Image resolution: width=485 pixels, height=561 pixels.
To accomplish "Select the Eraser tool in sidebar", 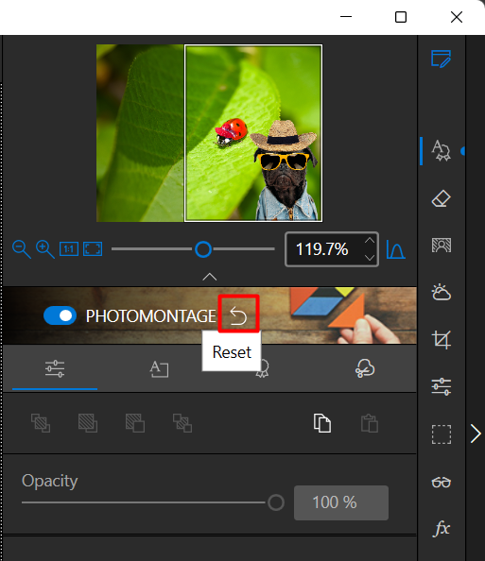I will click(x=441, y=198).
